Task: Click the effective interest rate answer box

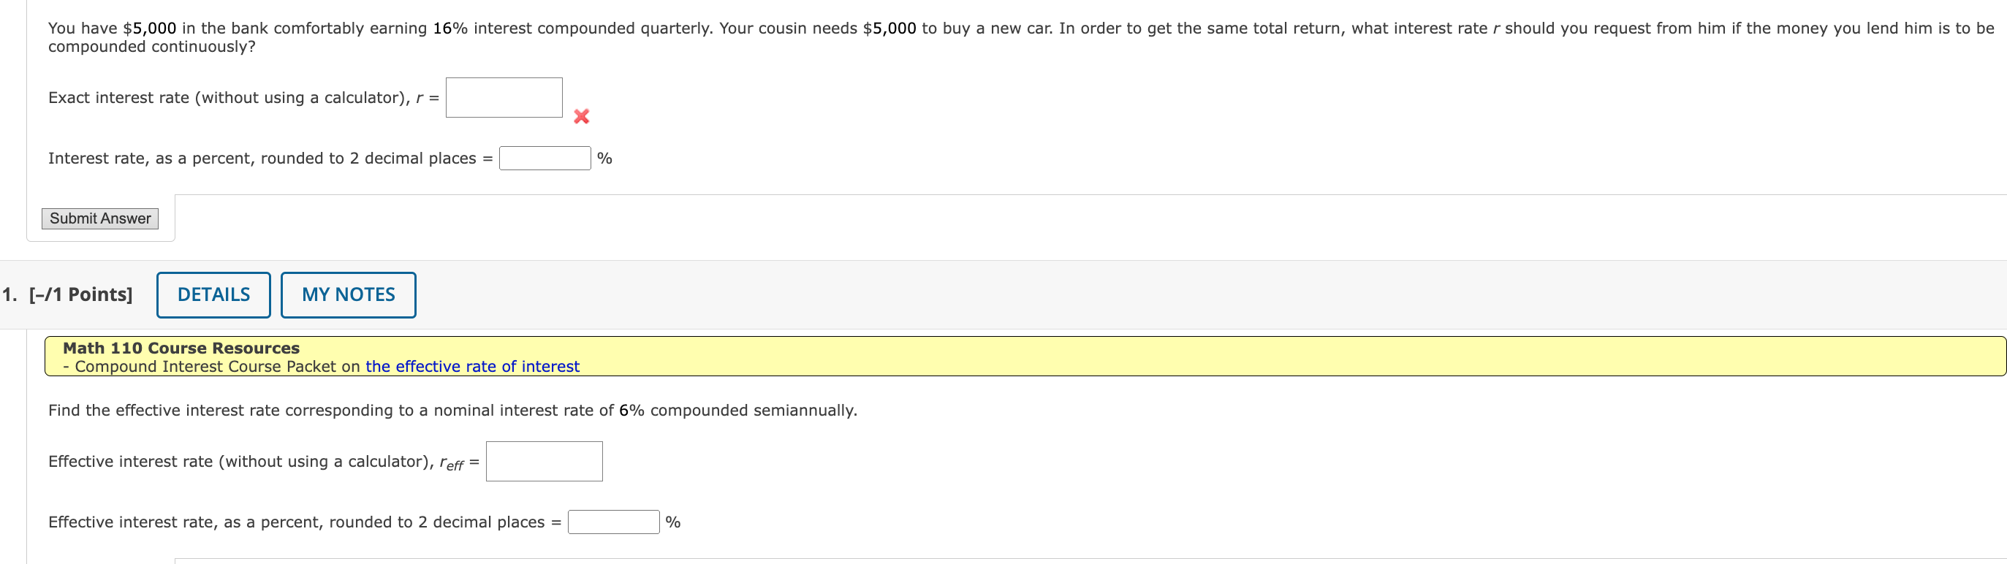Action: point(544,460)
